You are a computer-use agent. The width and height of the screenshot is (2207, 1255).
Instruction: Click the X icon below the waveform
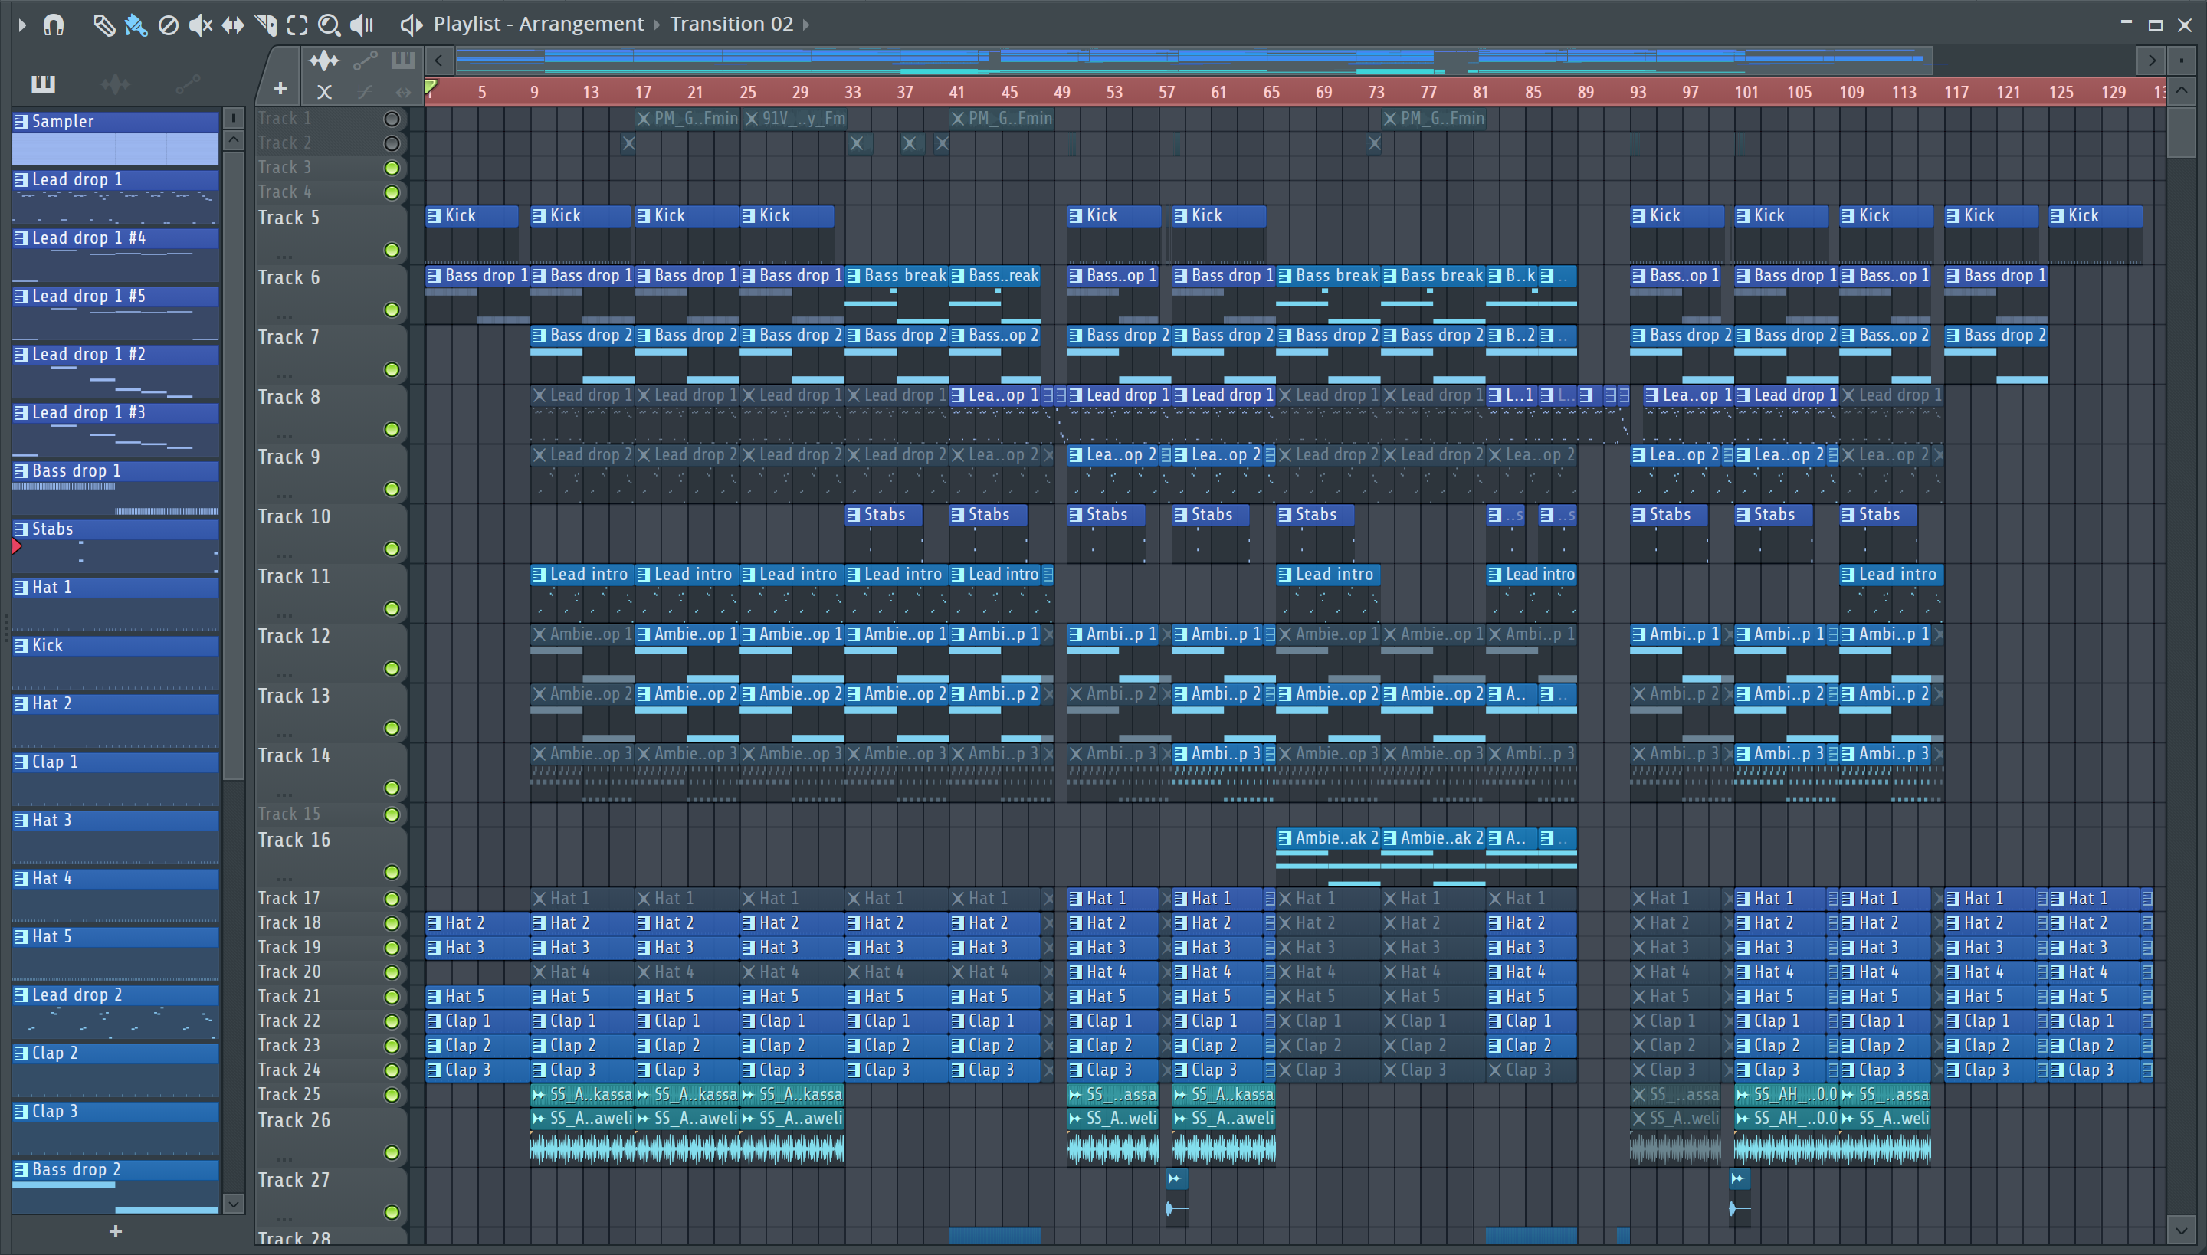pyautogui.click(x=324, y=91)
